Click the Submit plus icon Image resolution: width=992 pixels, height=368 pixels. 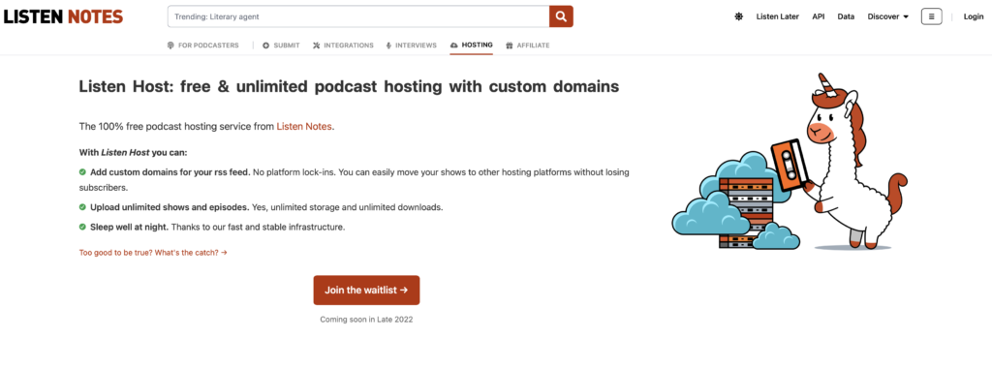(265, 46)
